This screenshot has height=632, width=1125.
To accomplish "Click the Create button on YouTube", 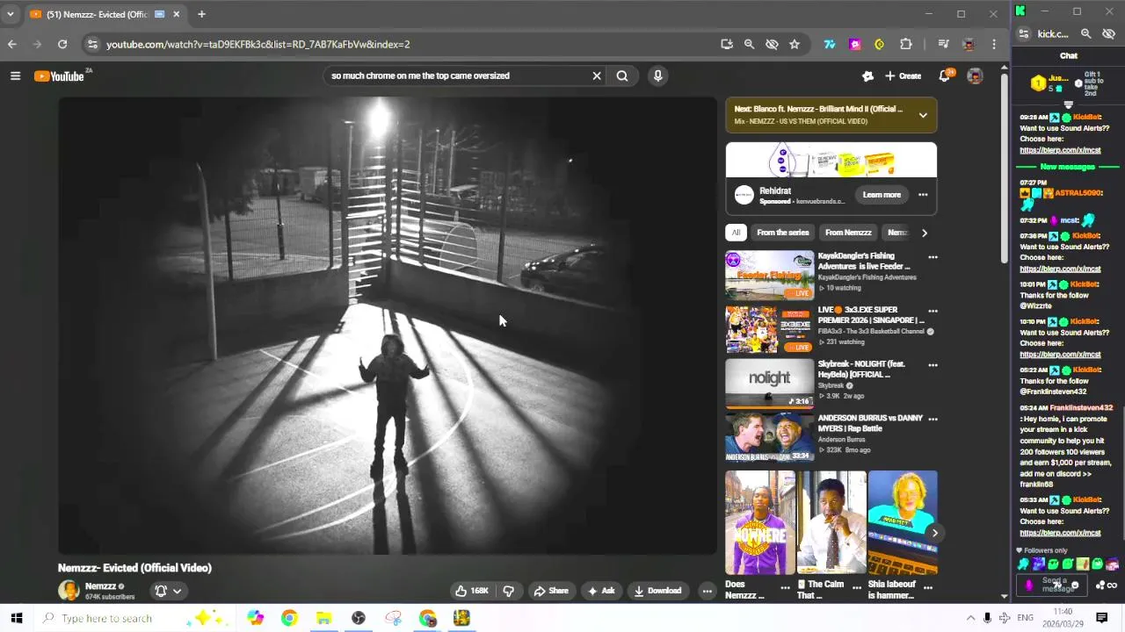I will tap(903, 76).
